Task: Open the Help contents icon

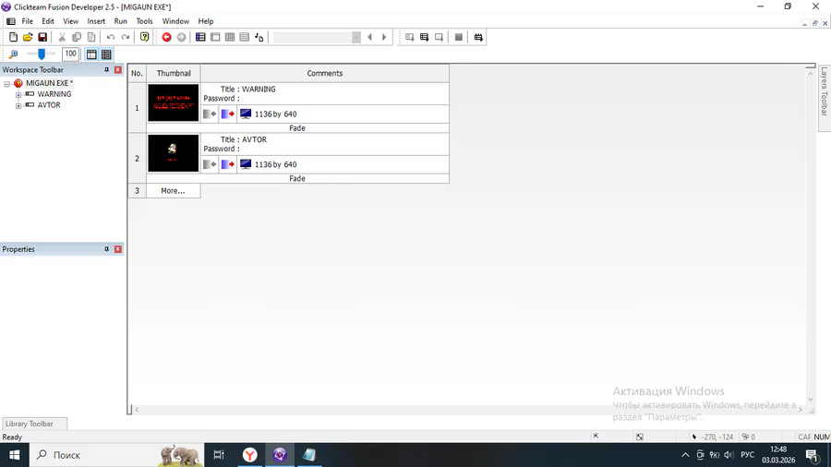Action: click(x=144, y=37)
